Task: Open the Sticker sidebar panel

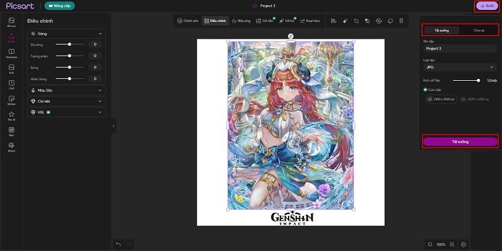Action: click(11, 100)
